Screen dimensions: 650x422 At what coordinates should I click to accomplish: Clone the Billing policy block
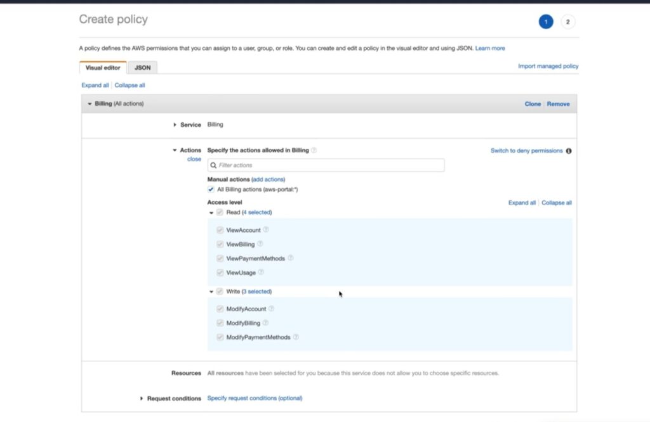point(533,104)
